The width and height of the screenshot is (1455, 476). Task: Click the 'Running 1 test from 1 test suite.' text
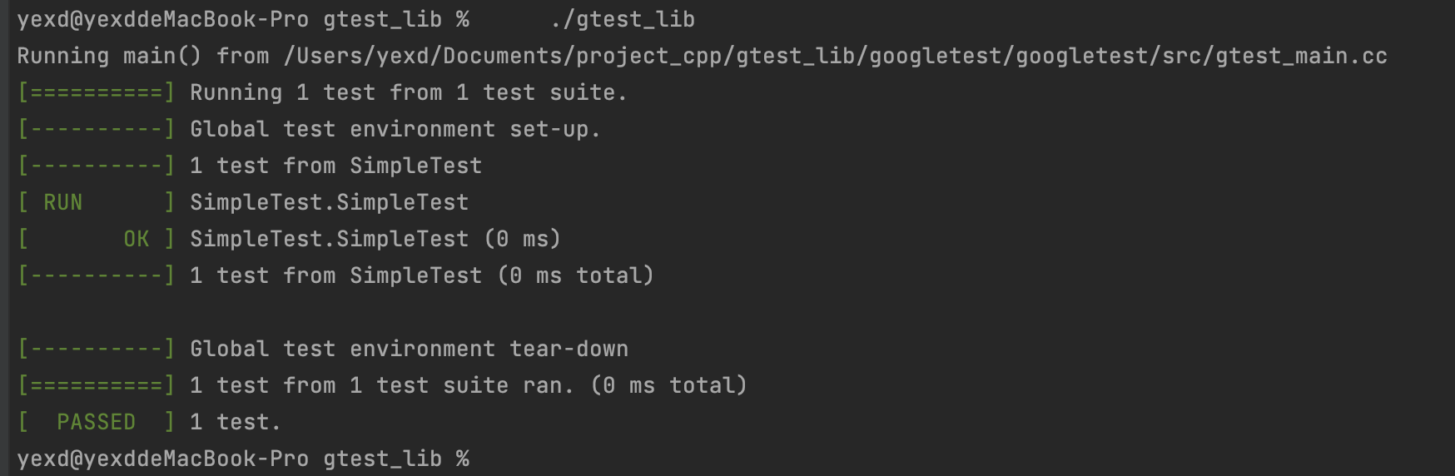409,92
